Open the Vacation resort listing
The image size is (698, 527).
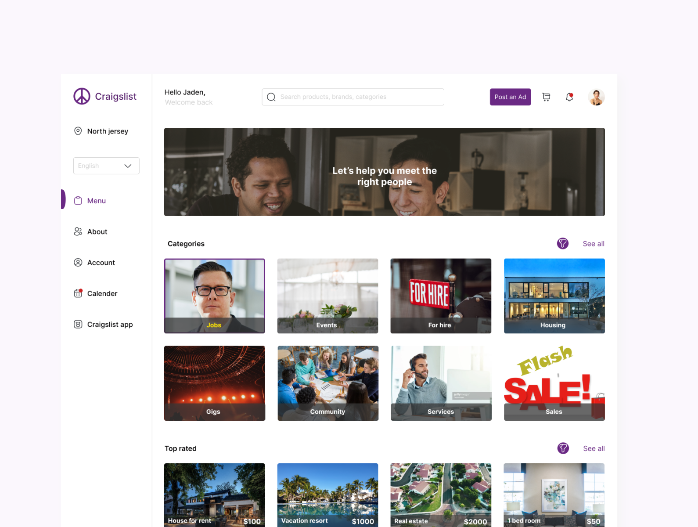(x=327, y=495)
